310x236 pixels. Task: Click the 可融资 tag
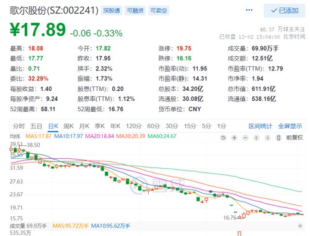pyautogui.click(x=135, y=11)
